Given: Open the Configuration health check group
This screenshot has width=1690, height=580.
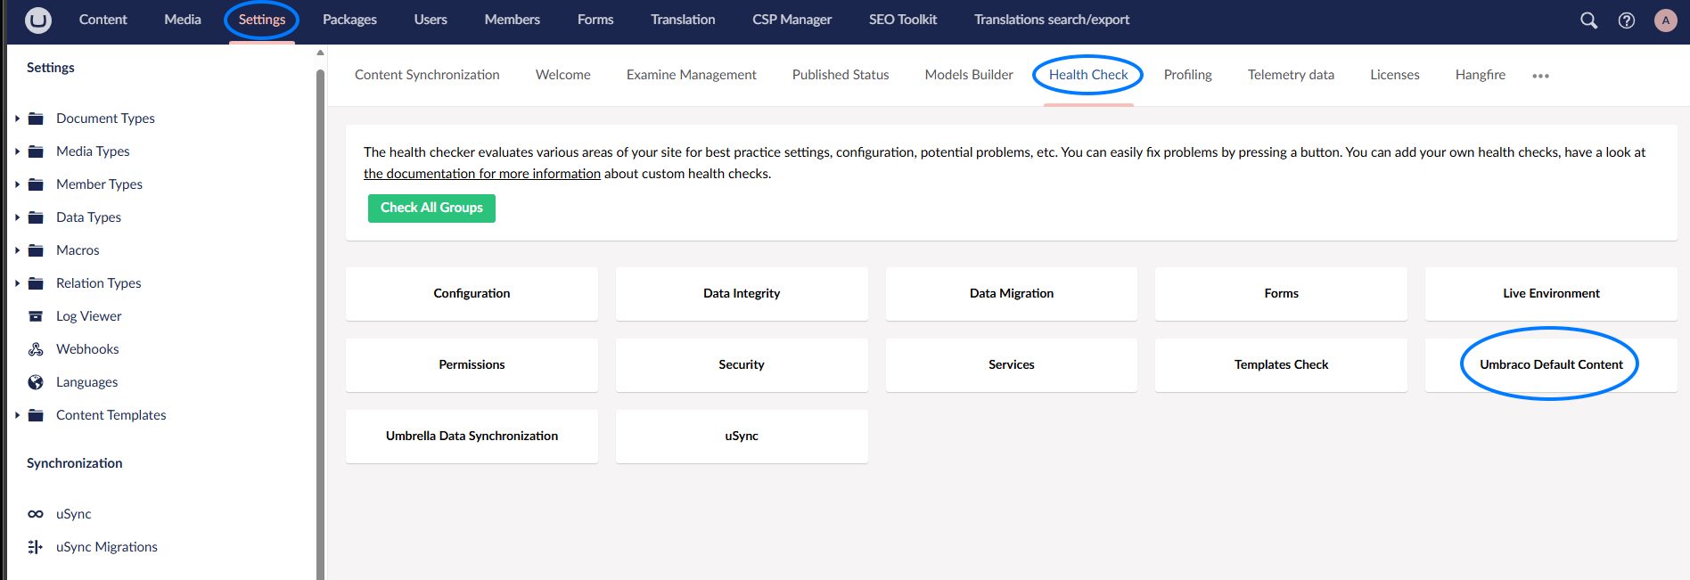Looking at the screenshot, I should click(x=472, y=293).
